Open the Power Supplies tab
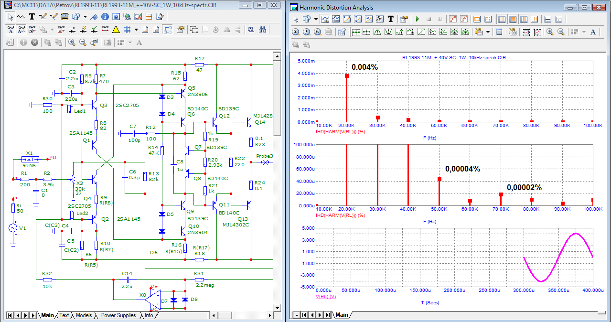The width and height of the screenshot is (611, 322). pyautogui.click(x=118, y=315)
